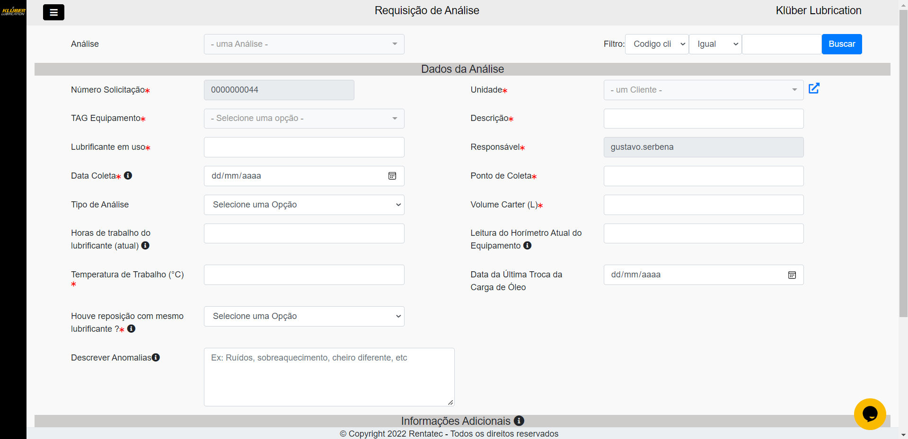Open the Codigo cli filter dropdown
The width and height of the screenshot is (908, 439).
click(x=656, y=44)
